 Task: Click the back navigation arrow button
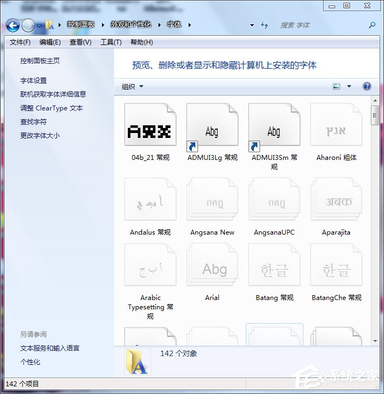[x=13, y=25]
